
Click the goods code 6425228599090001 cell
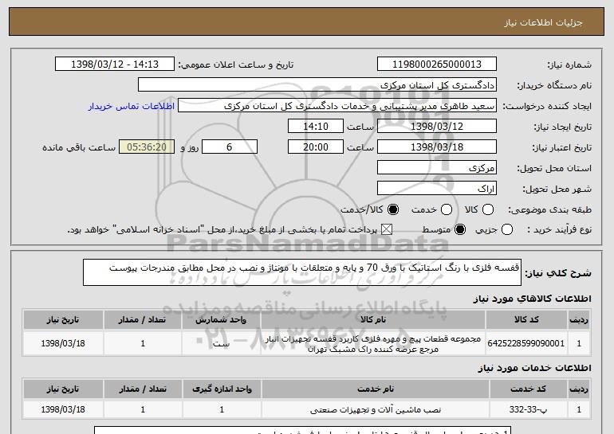[x=526, y=343]
